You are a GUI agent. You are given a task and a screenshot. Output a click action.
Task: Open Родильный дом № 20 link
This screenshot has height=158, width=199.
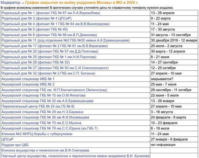[50, 51]
